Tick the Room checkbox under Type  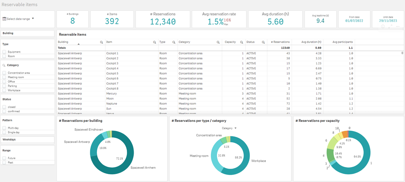point(4,56)
